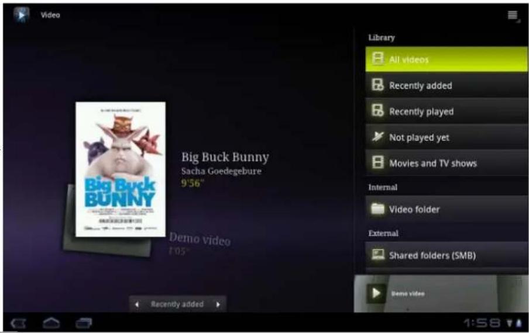Click the film icon beside Movies and TV shows
This screenshot has height=333, width=529.
377,162
